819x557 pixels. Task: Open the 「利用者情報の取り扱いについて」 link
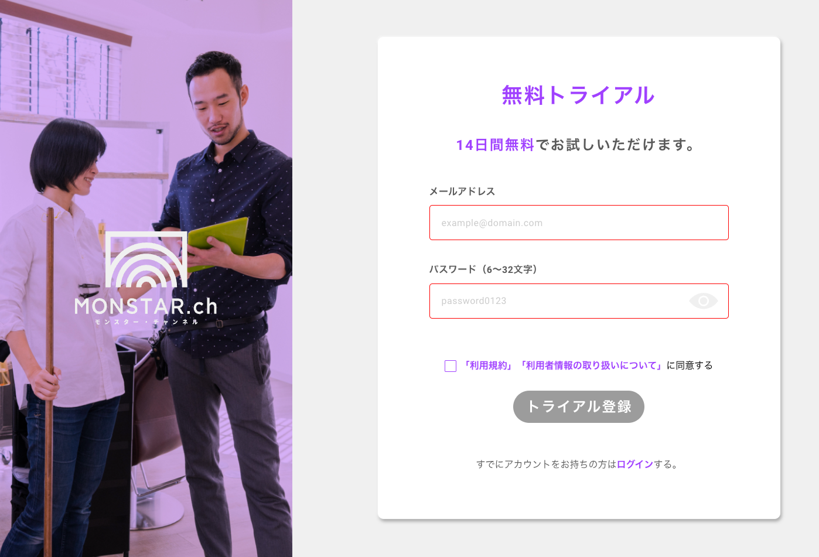[591, 365]
